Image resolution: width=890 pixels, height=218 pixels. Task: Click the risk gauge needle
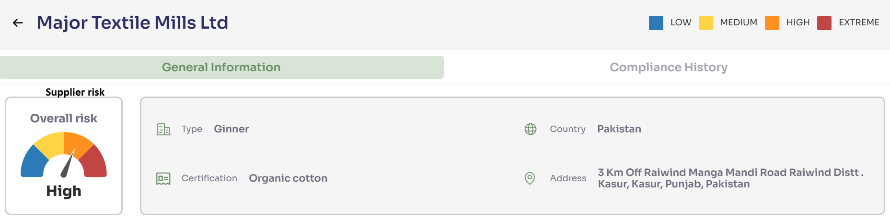[x=68, y=164]
